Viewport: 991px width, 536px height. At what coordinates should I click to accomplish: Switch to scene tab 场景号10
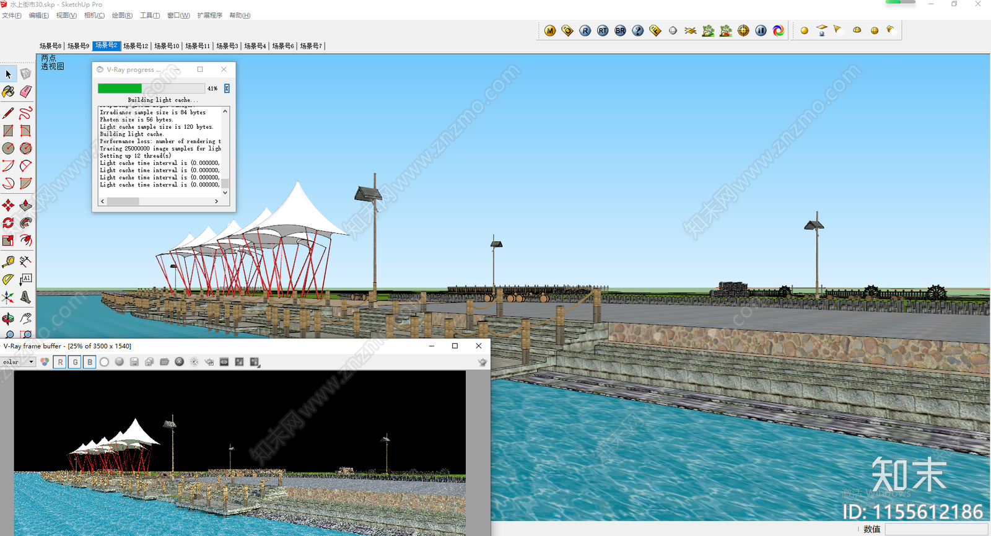[167, 46]
